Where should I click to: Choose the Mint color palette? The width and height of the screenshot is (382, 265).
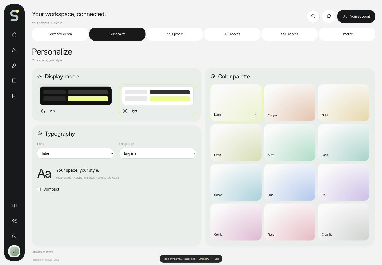[x=290, y=143]
